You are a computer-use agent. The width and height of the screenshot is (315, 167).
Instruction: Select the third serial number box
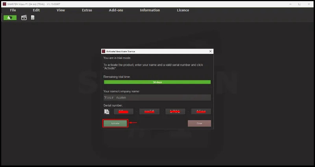tap(175, 112)
